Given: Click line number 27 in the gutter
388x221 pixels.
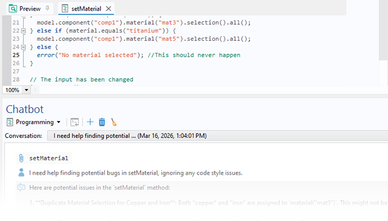Looking at the screenshot, I should [16, 71].
